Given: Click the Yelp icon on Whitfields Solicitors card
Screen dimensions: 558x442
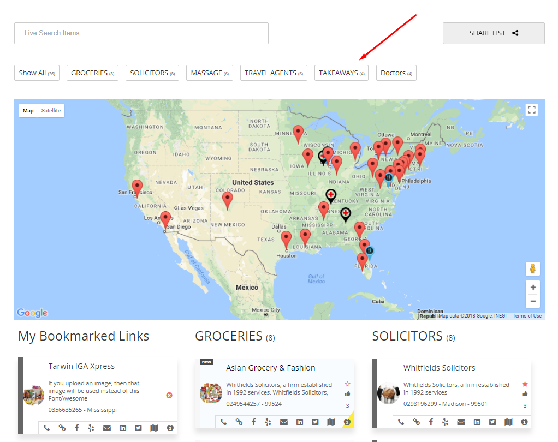Looking at the screenshot, I should pyautogui.click(x=445, y=422).
